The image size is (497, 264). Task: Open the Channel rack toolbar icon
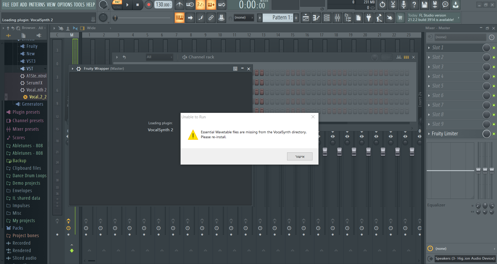click(327, 18)
